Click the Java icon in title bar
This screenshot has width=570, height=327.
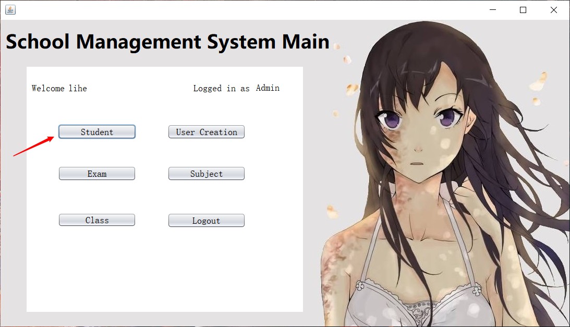(x=10, y=9)
